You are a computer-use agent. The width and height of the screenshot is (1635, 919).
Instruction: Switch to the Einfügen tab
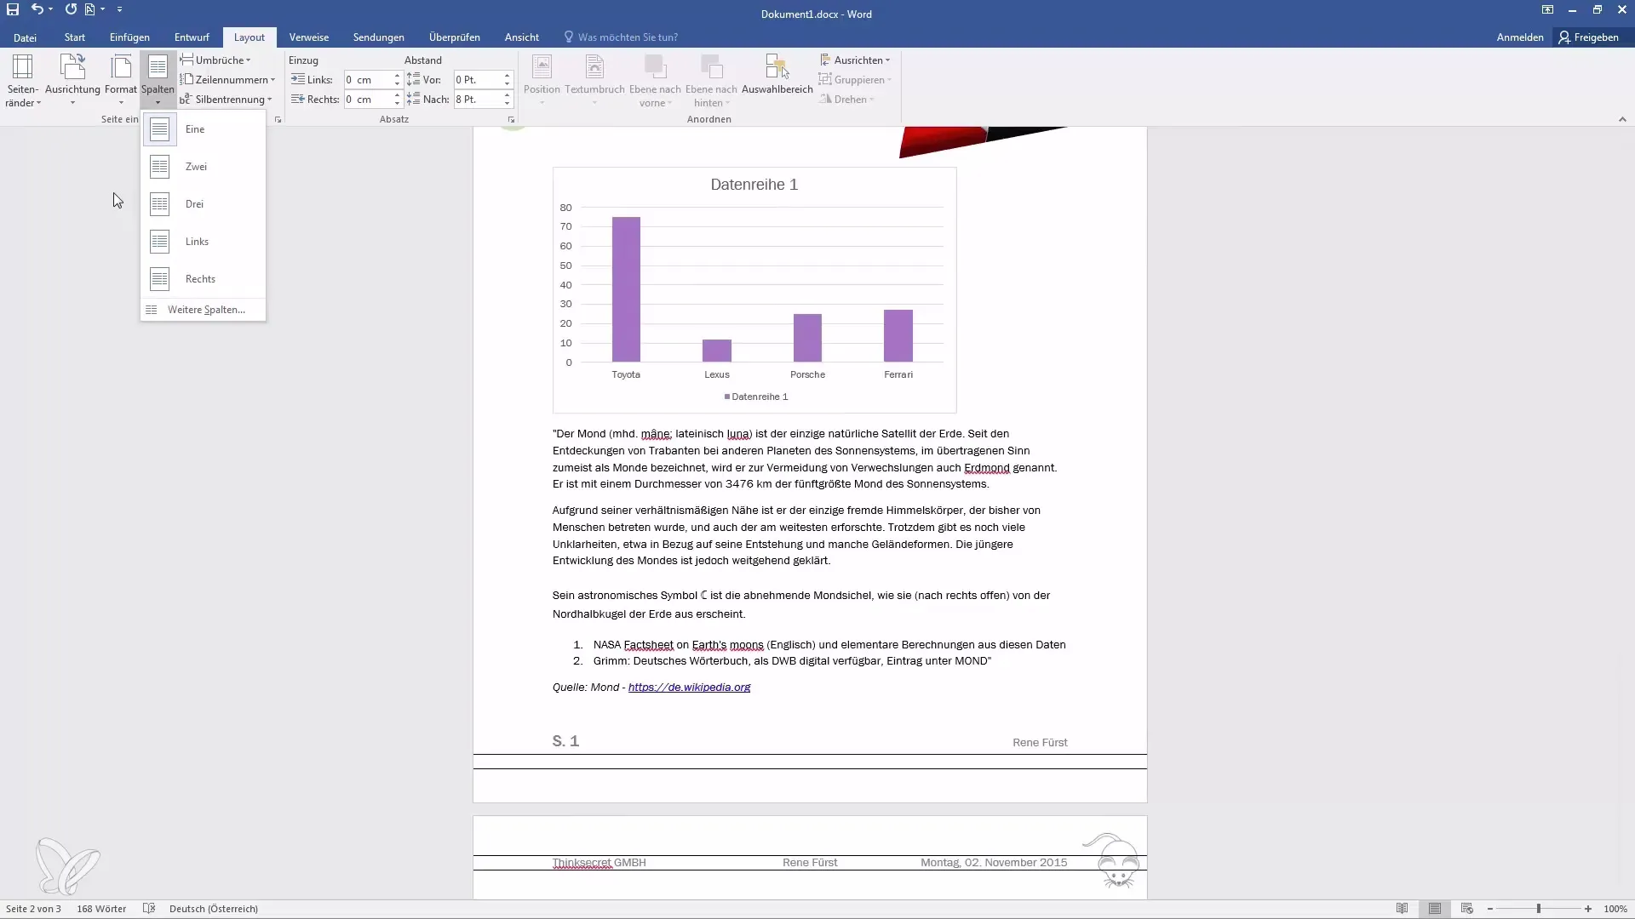(129, 37)
